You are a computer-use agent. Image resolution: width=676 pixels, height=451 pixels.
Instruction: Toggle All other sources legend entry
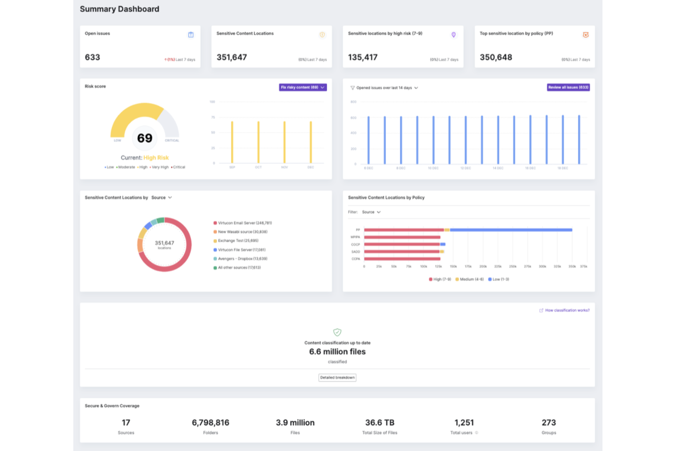[237, 268]
